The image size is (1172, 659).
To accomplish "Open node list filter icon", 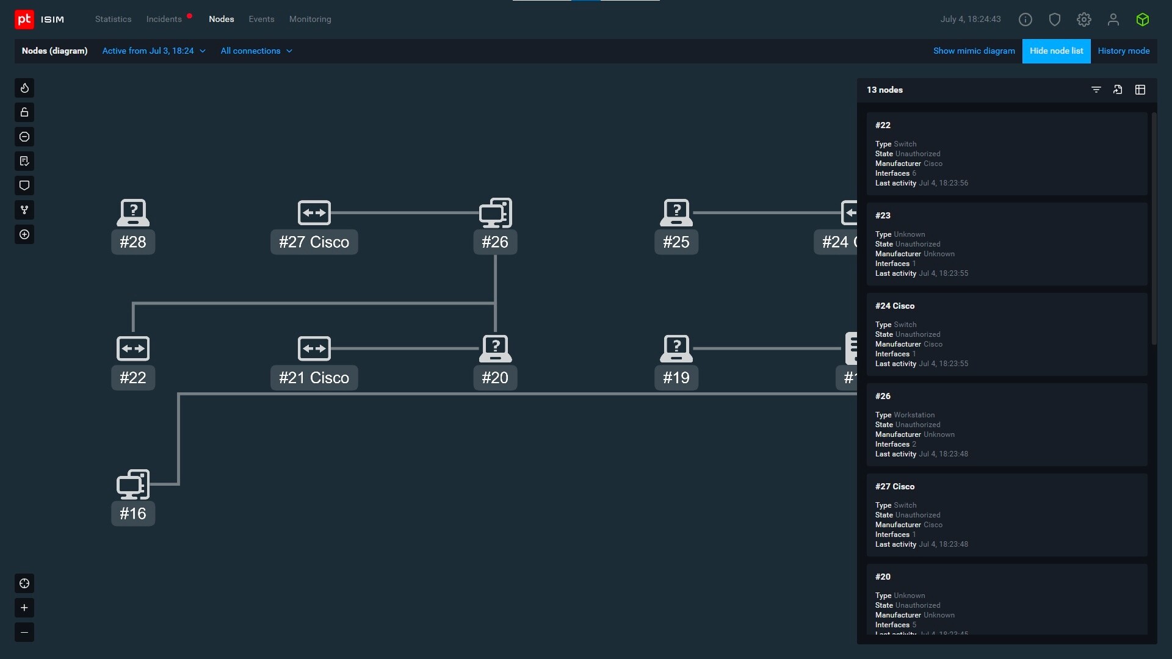I will 1096,90.
